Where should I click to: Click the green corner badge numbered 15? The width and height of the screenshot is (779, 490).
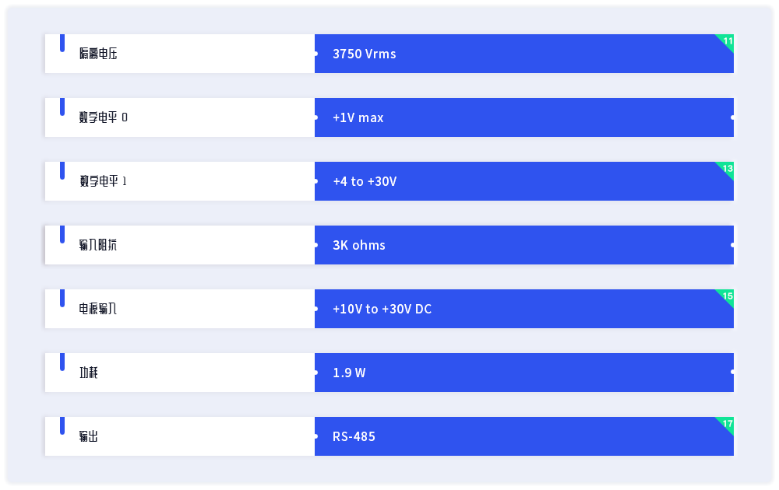click(x=728, y=296)
